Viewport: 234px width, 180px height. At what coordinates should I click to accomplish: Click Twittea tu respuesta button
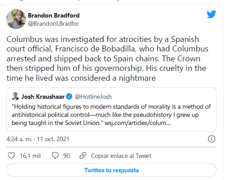coord(112,170)
